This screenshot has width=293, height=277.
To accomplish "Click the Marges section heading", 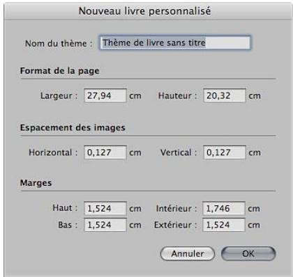I will (36, 183).
